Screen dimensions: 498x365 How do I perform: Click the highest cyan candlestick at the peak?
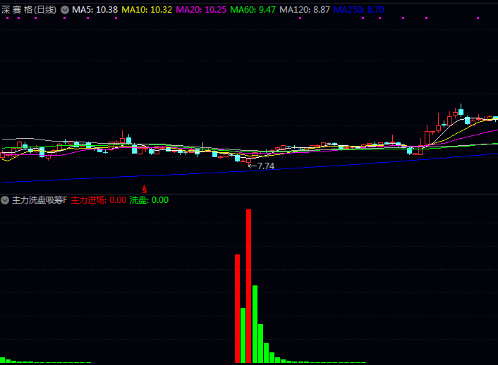click(461, 112)
